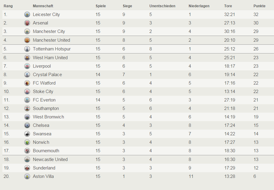Click the Arsenal club crest icon
Screen dimensions: 274x190
pos(27,23)
